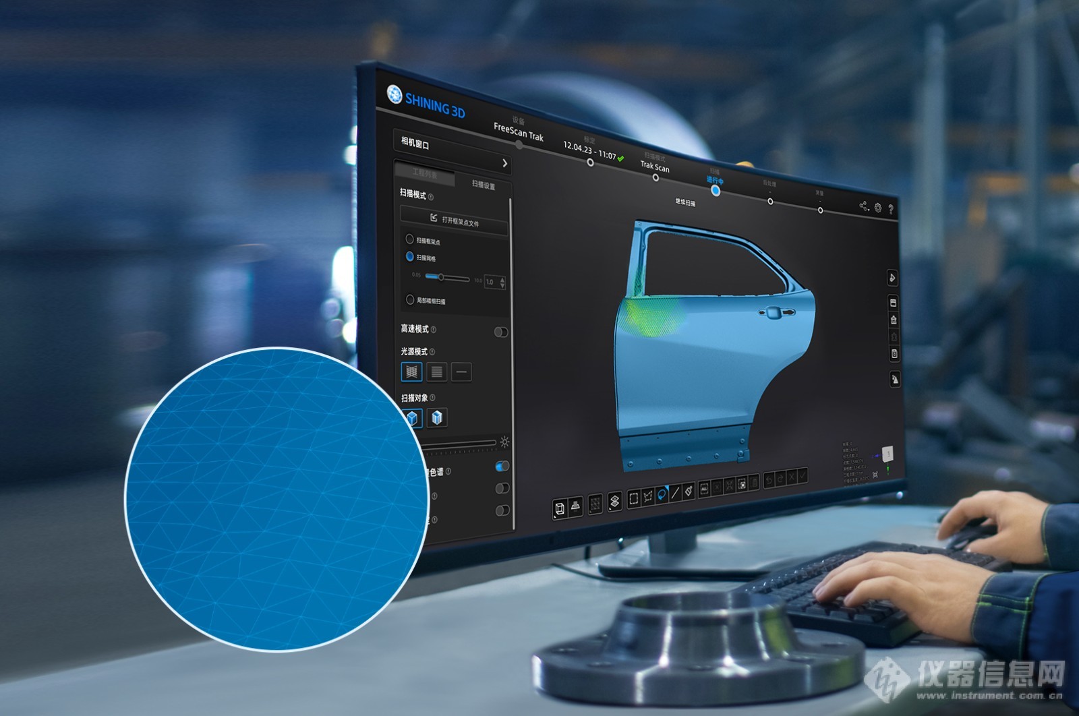Viewport: 1079px width, 716px height.
Task: Click the sun brightness icon
Action: pos(504,442)
